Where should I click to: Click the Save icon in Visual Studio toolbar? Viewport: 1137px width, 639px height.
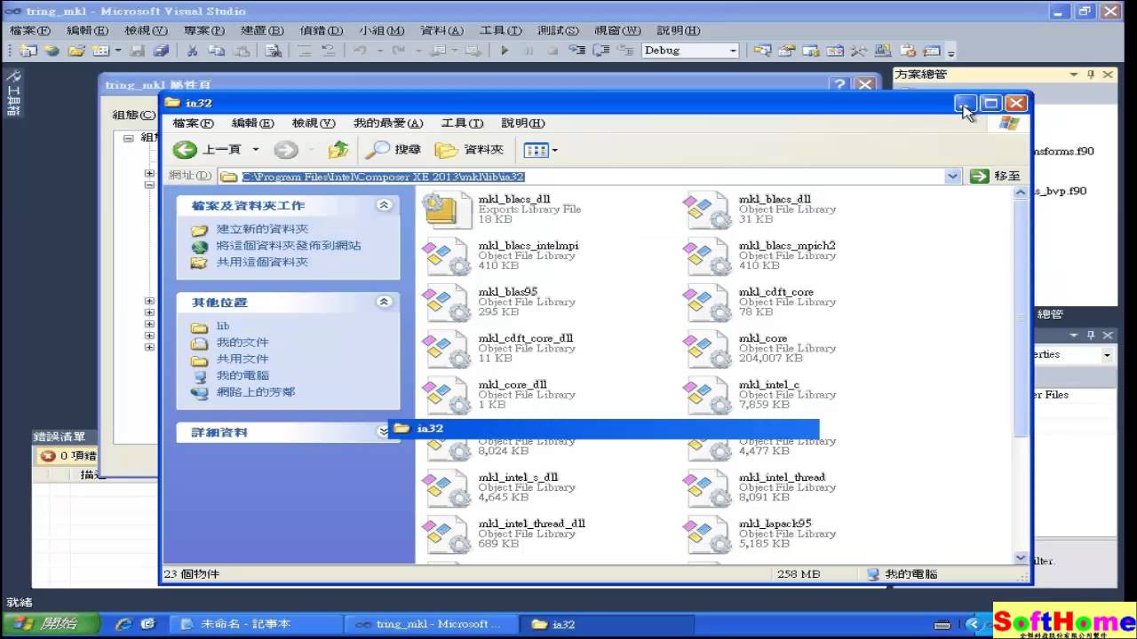pos(137,51)
